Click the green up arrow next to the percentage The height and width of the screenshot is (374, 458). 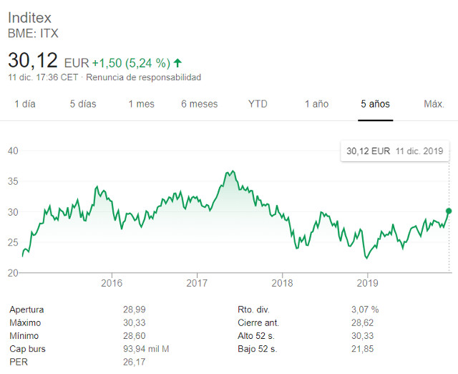(177, 62)
